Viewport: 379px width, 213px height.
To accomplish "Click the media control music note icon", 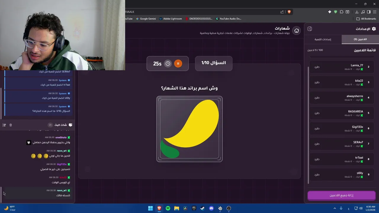I will pyautogui.click(x=363, y=12).
